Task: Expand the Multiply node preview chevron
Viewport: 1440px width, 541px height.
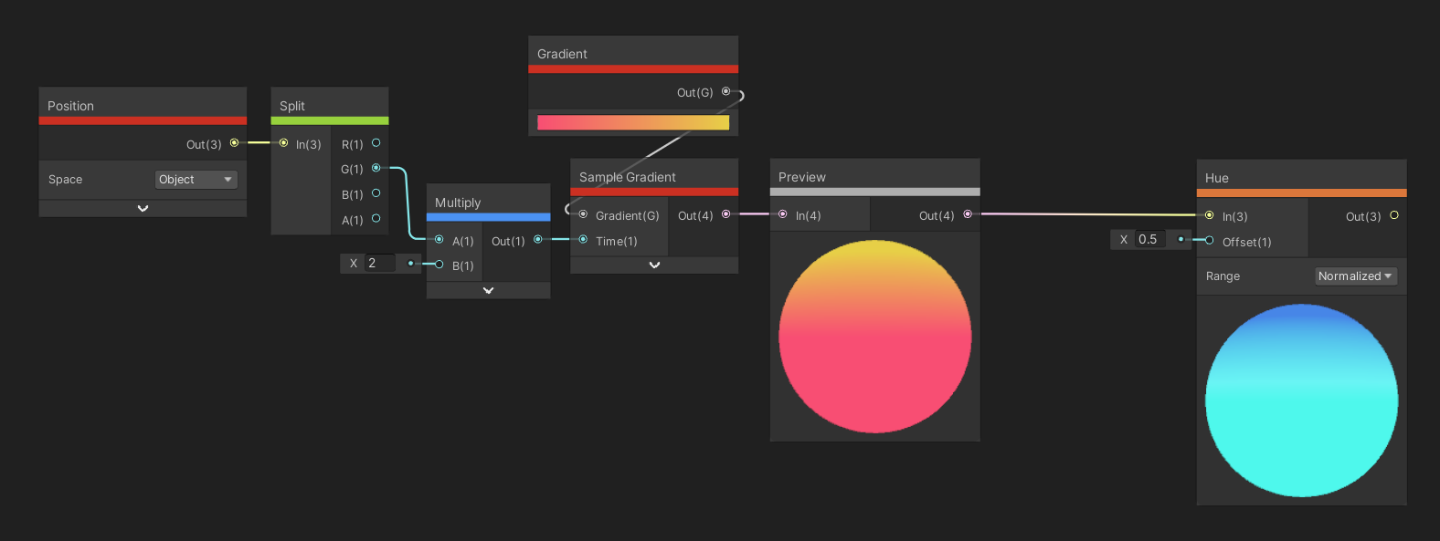Action: point(488,291)
